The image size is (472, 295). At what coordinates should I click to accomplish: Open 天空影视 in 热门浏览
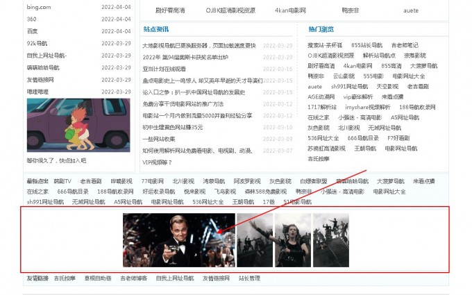387,87
